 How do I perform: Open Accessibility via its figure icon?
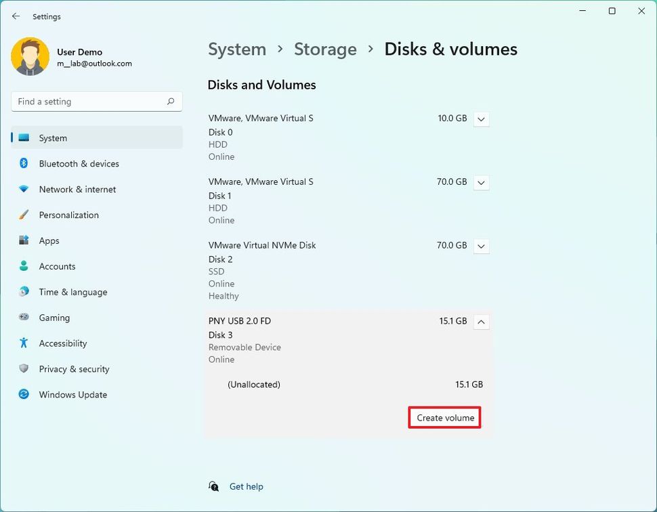pos(24,343)
